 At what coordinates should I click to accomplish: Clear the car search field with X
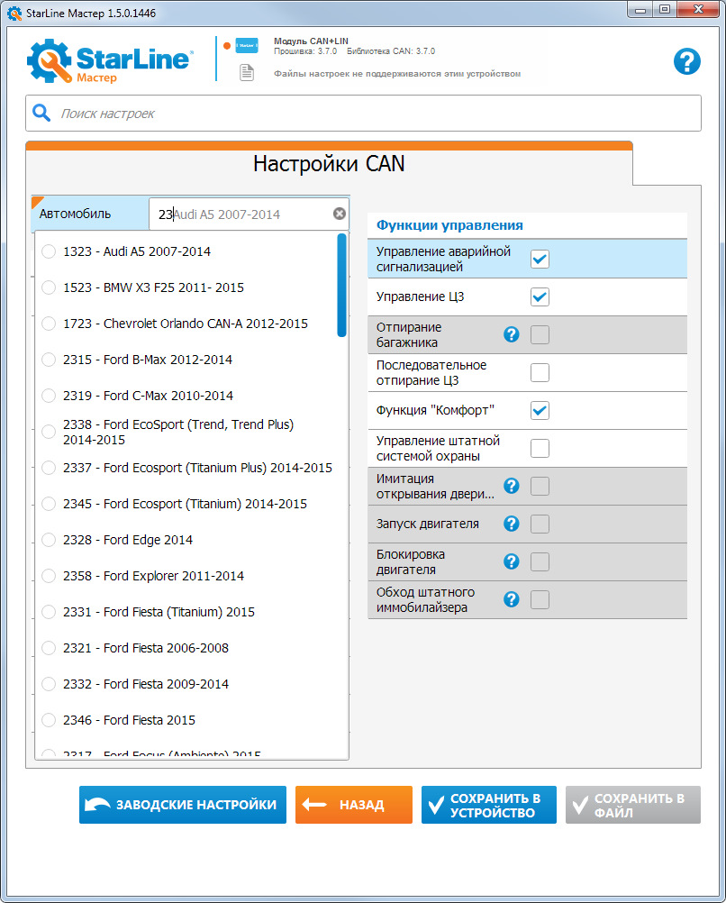[x=340, y=214]
